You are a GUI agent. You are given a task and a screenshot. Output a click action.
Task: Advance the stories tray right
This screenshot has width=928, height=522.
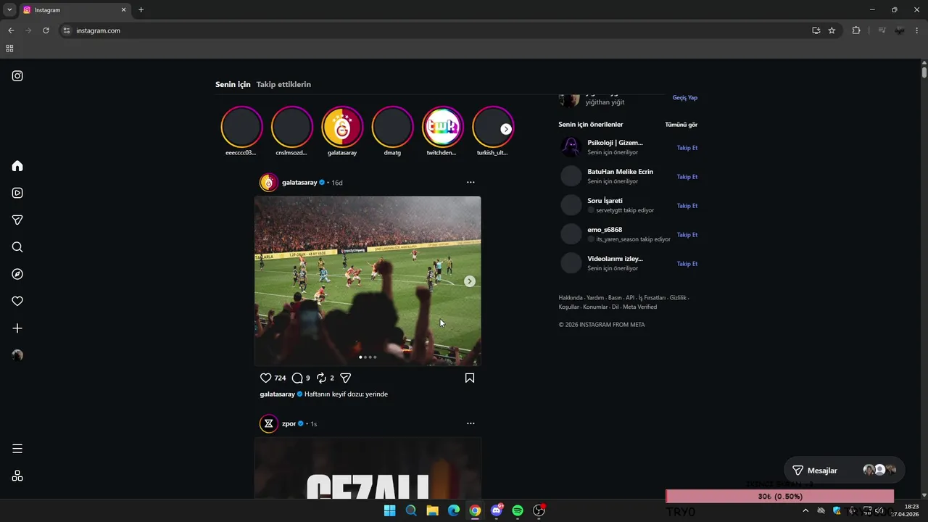(506, 129)
